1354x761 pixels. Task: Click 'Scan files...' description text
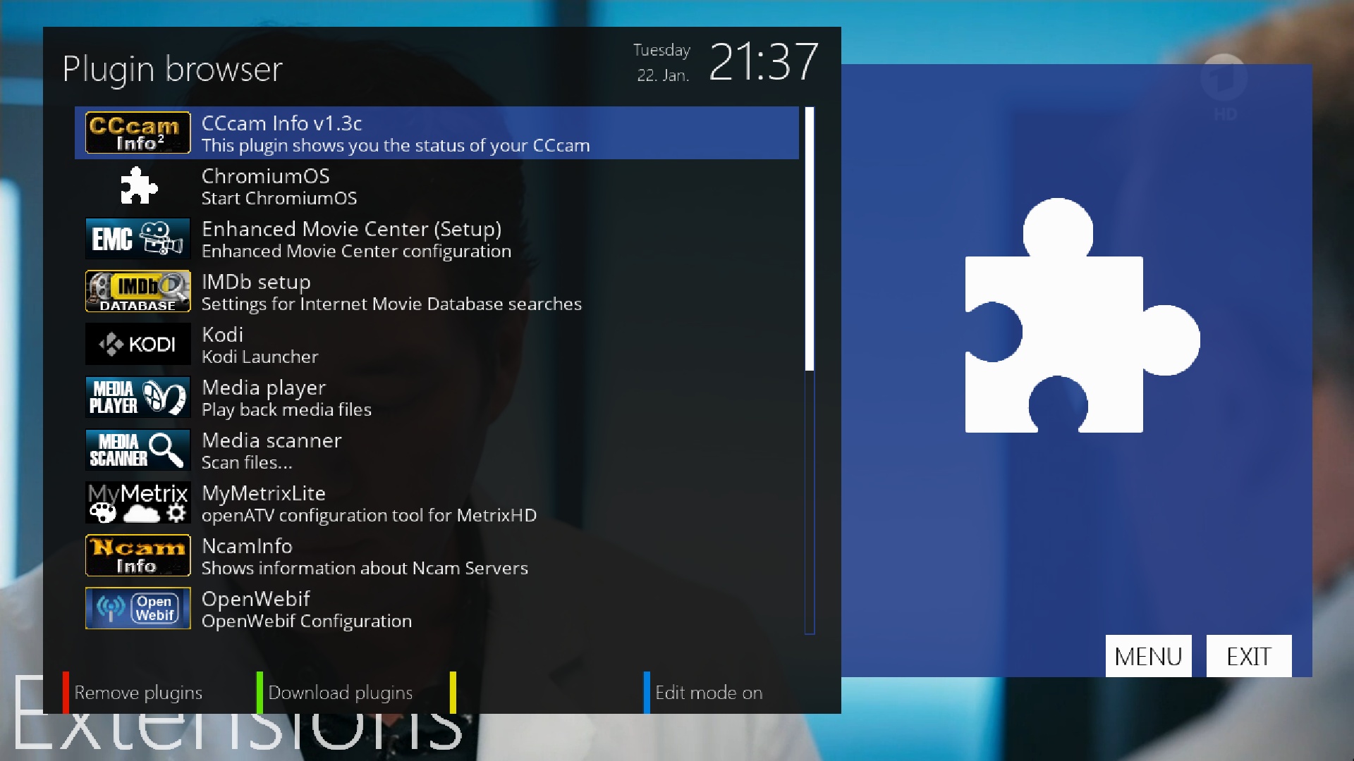pyautogui.click(x=247, y=463)
